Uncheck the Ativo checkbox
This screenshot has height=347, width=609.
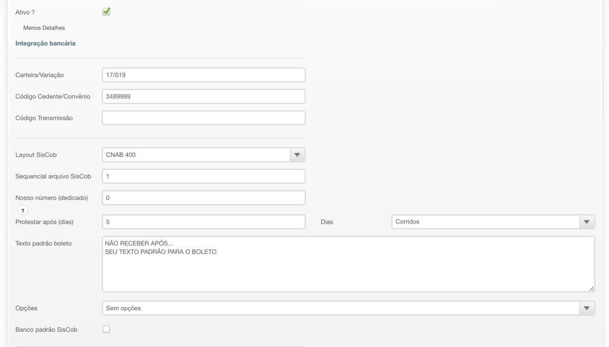106,12
